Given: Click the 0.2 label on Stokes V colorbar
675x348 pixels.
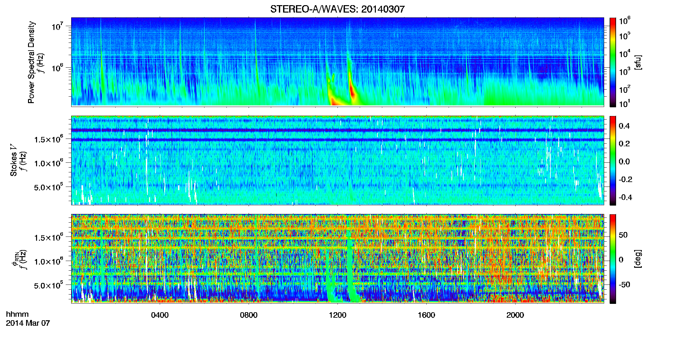Looking at the screenshot, I should coord(624,143).
